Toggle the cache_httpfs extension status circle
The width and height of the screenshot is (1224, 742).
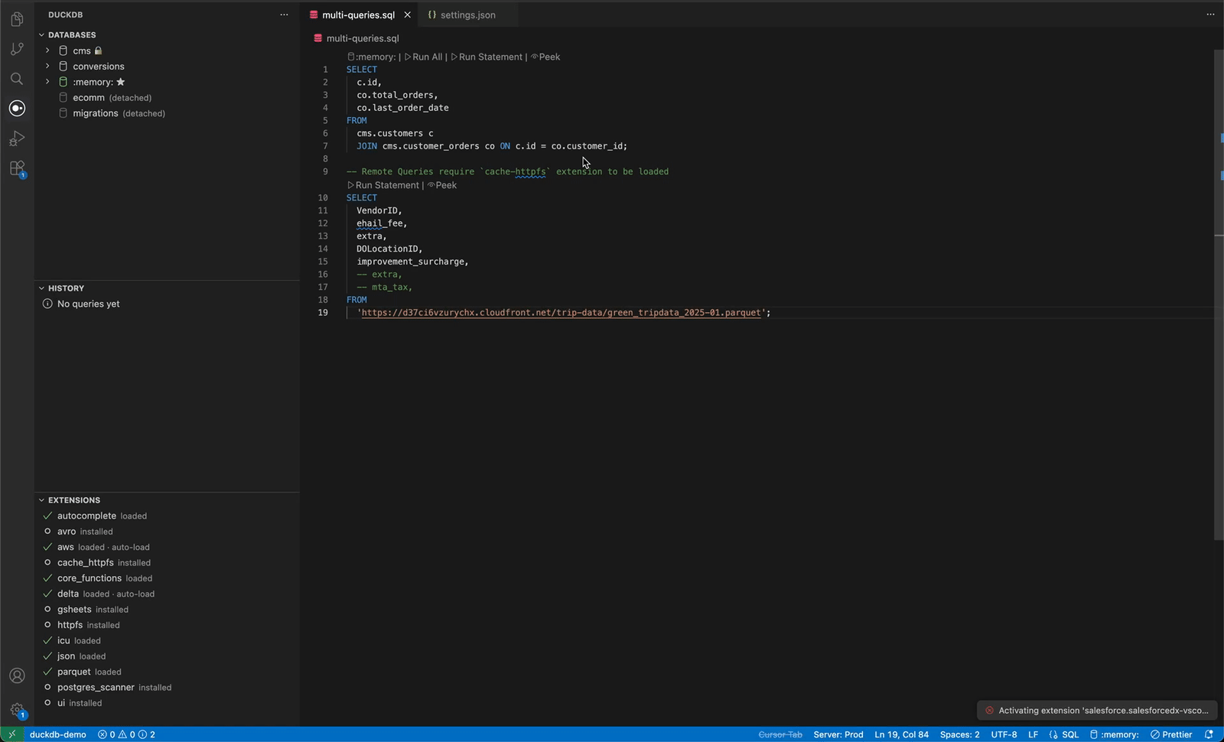47,562
